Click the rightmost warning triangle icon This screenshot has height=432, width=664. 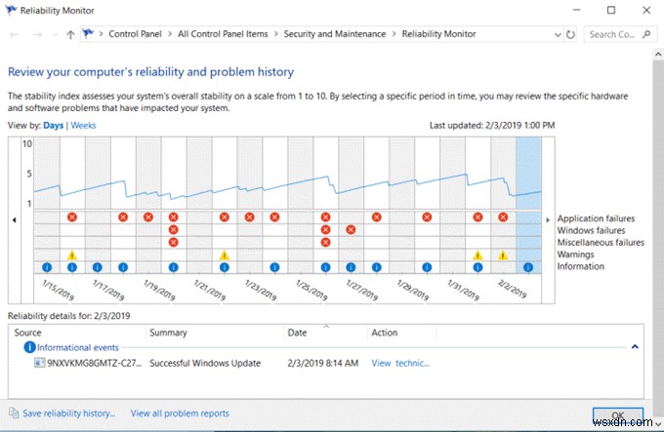pos(504,255)
